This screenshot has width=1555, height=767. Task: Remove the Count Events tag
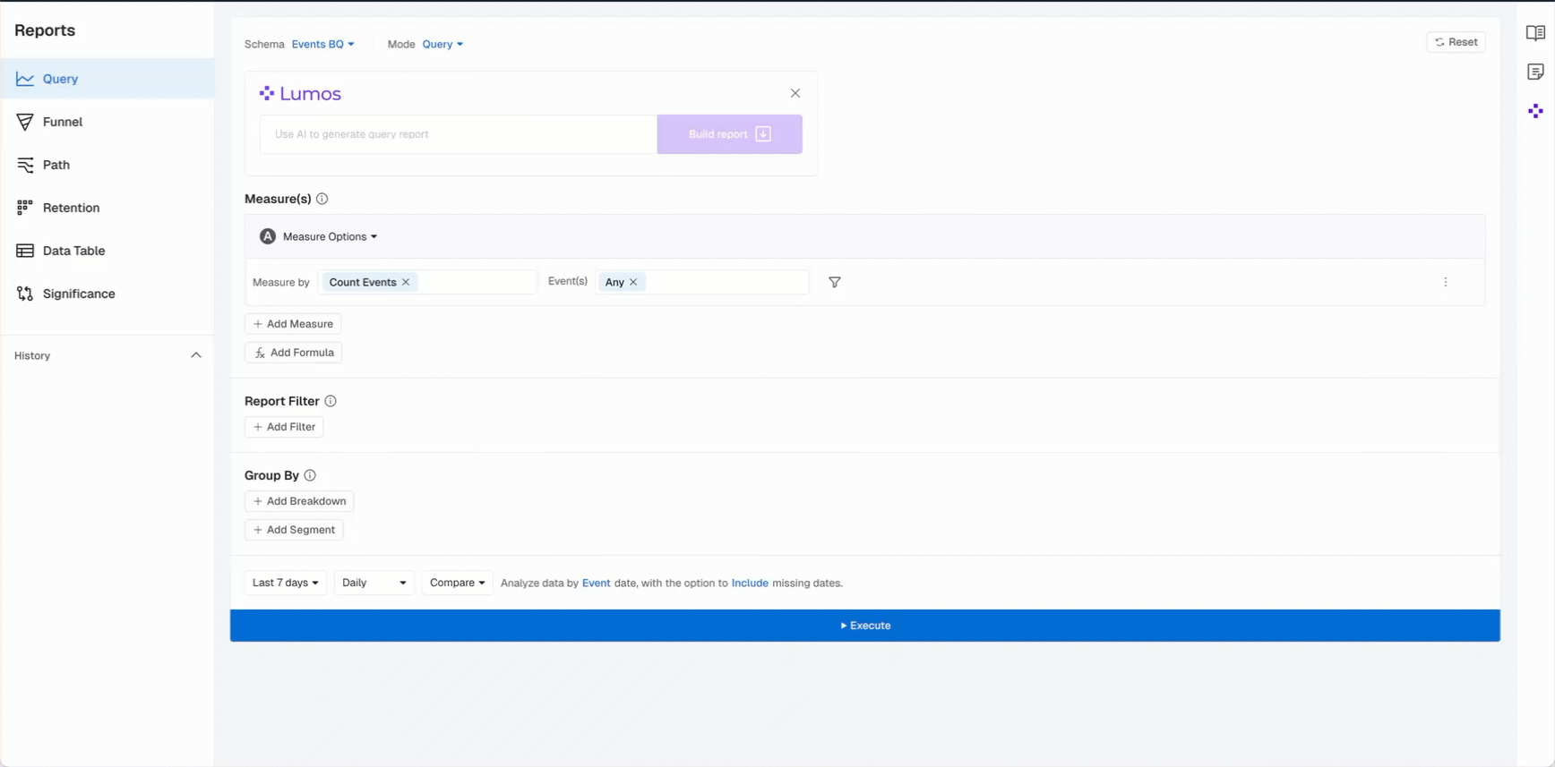(x=406, y=282)
